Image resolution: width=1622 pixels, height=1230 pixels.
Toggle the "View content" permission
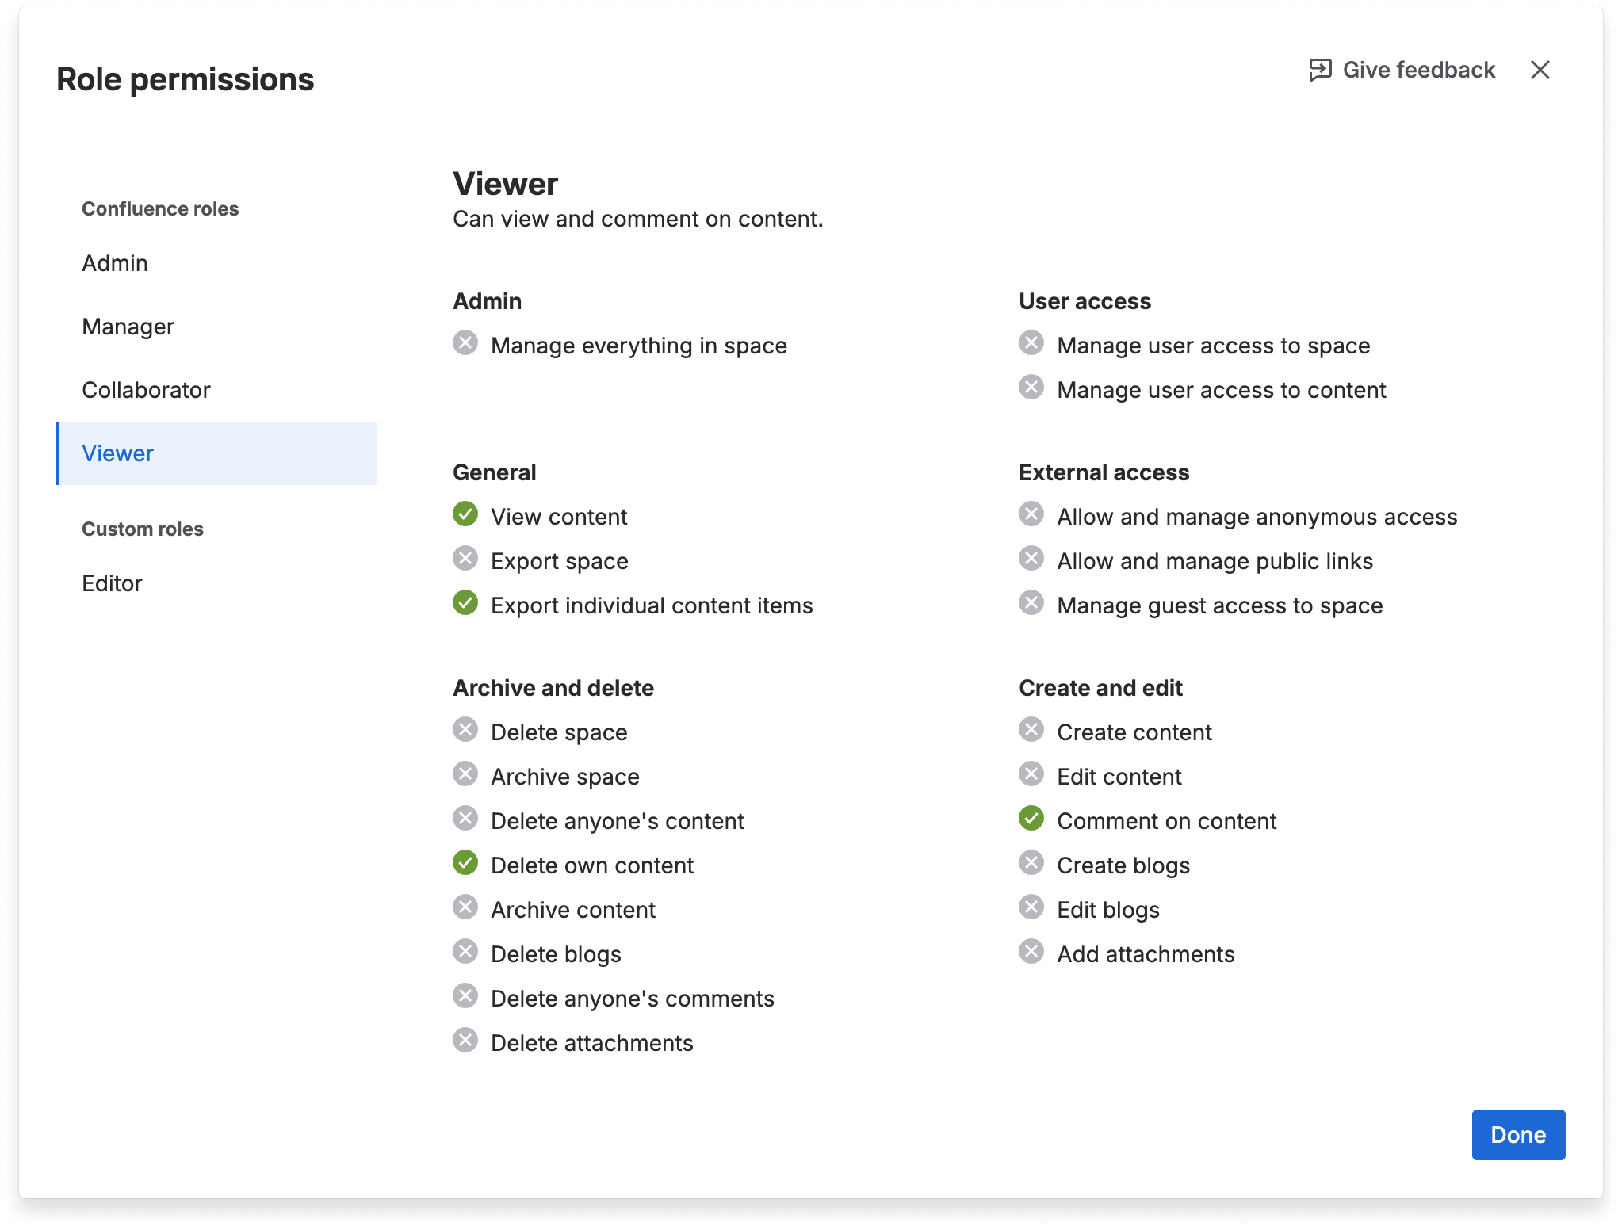tap(466, 514)
